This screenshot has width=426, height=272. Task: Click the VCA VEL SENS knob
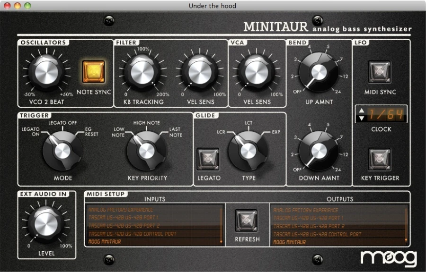pyautogui.click(x=257, y=72)
